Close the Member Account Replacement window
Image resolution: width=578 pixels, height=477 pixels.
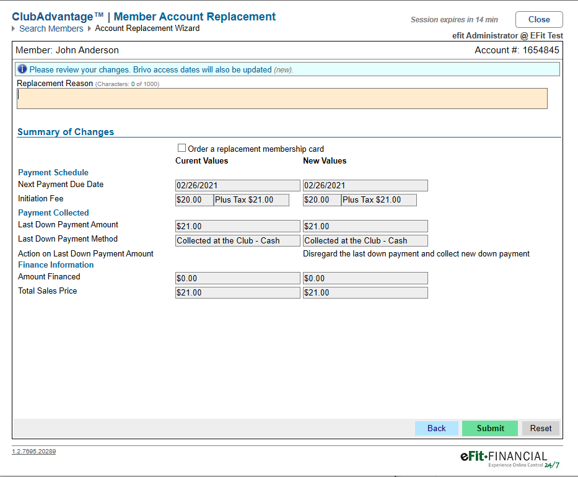pyautogui.click(x=539, y=20)
